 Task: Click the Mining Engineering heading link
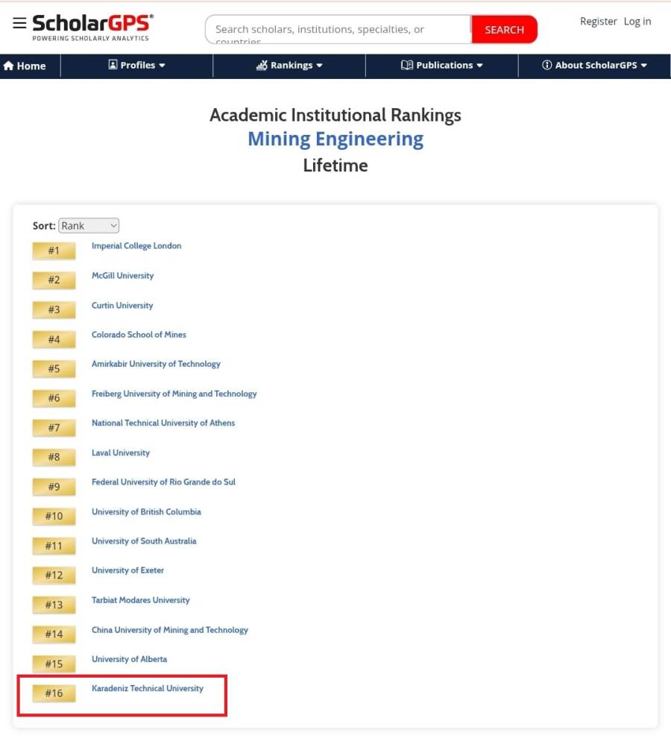coord(335,139)
